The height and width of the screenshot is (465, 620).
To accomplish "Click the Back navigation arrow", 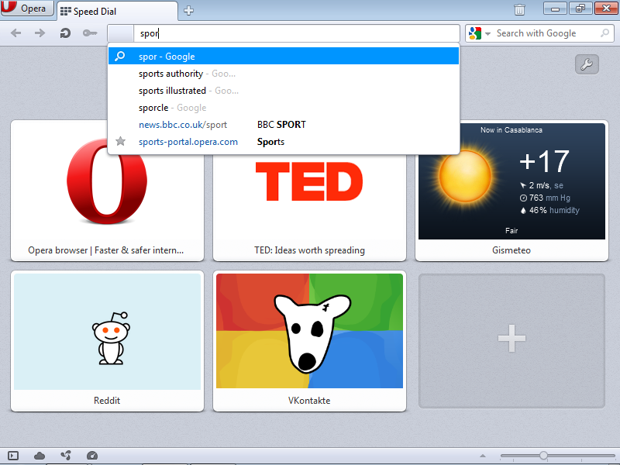I will click(15, 33).
